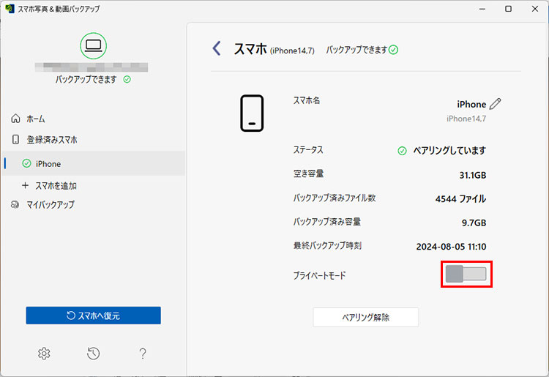Click the laptop icon in green circle
The image size is (549, 377).
click(x=93, y=46)
